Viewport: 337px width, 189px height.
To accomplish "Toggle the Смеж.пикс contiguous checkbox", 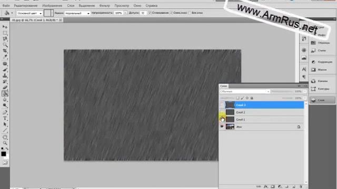I will 171,13.
